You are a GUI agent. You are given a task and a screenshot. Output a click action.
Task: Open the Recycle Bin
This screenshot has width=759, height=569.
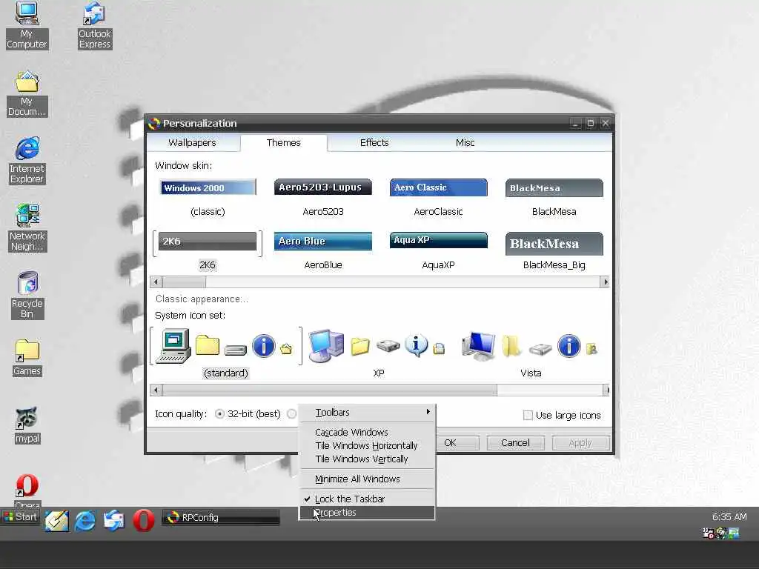pos(27,295)
